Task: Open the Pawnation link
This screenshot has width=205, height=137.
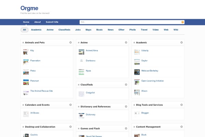Action: 35,61
